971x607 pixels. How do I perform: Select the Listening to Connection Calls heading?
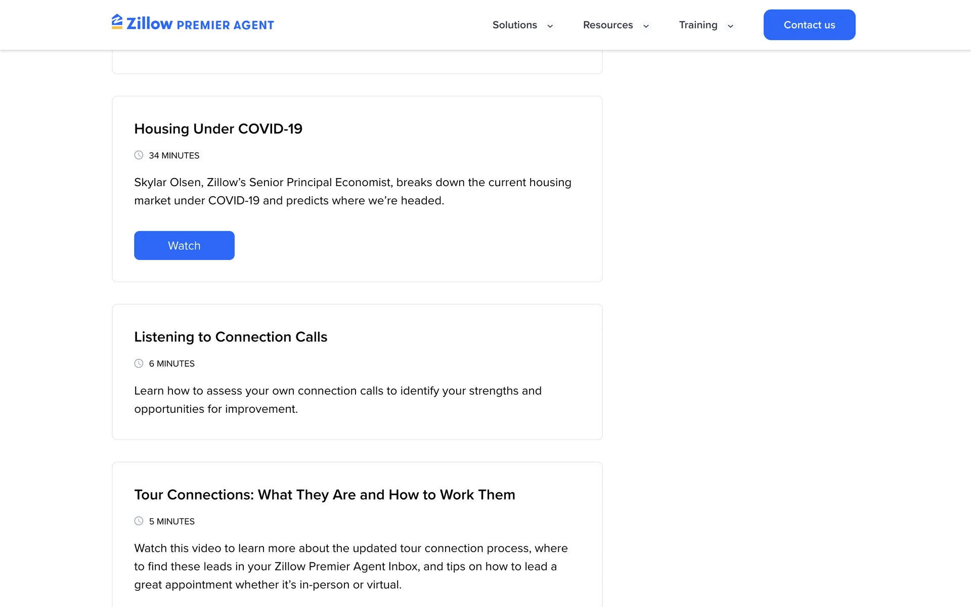(231, 337)
